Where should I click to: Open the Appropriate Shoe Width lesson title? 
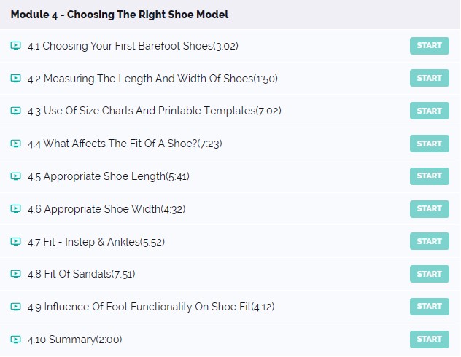106,209
